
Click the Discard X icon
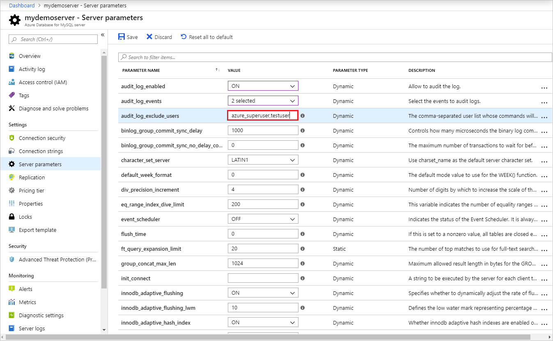(149, 37)
